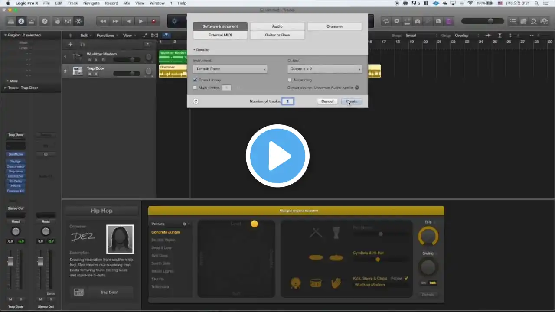Choose the Audio track type button
The height and width of the screenshot is (312, 555).
277,26
